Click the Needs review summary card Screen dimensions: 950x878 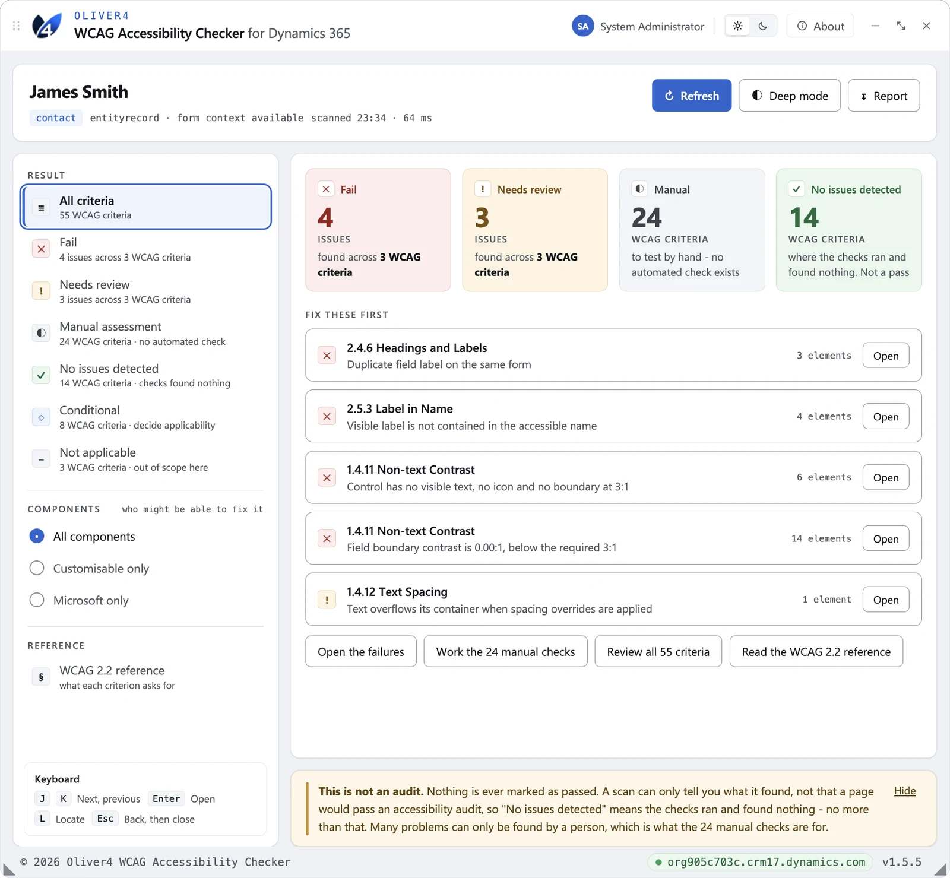pyautogui.click(x=535, y=230)
